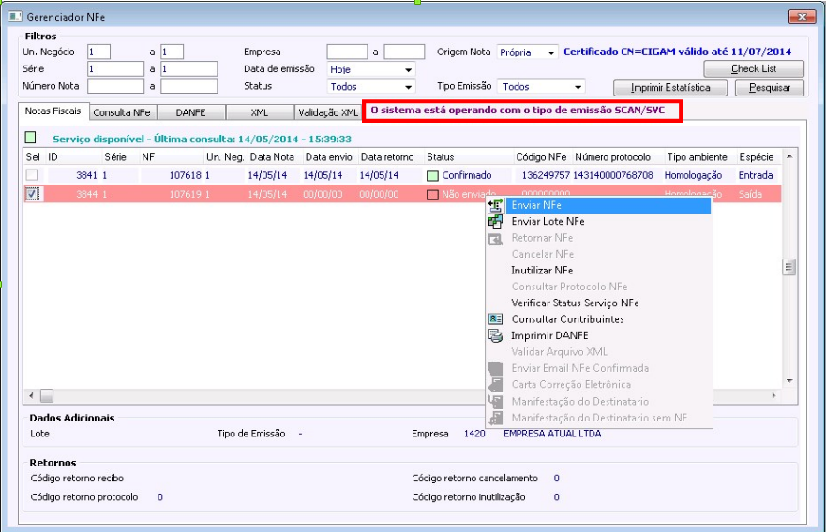
Task: Choose Enviar NFe from context menu
Action: point(599,205)
